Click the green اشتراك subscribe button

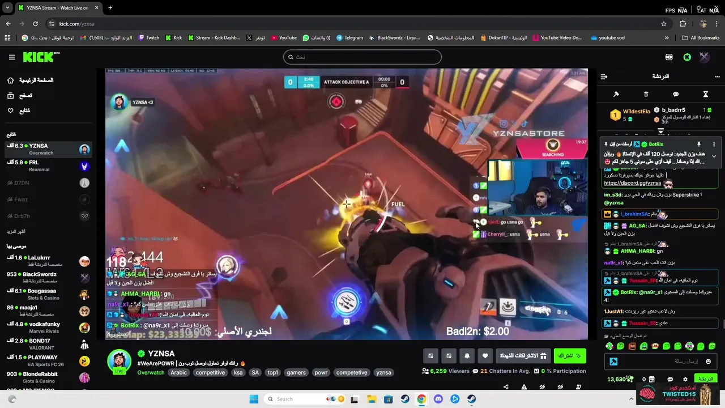(x=570, y=356)
